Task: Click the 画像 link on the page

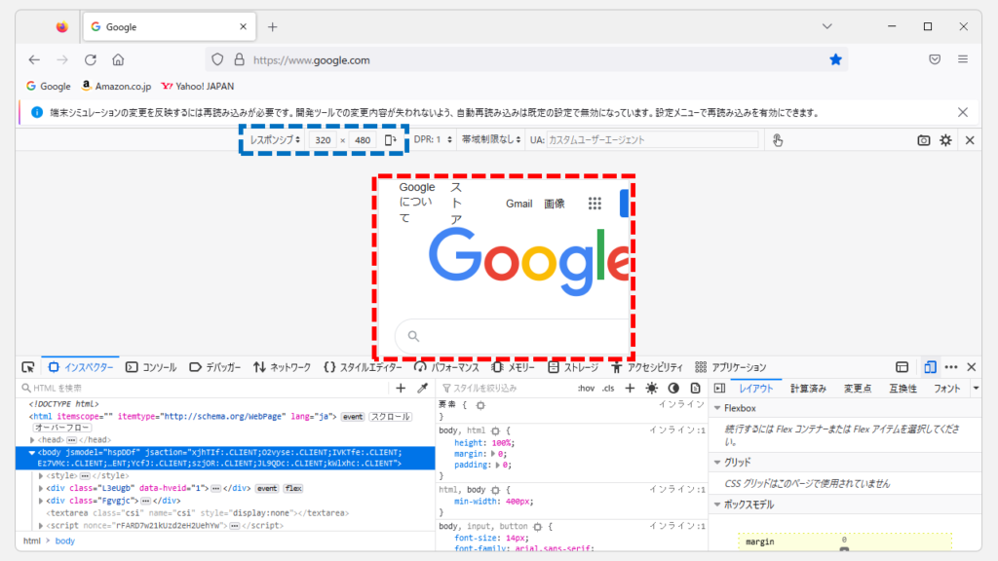Action: click(555, 204)
